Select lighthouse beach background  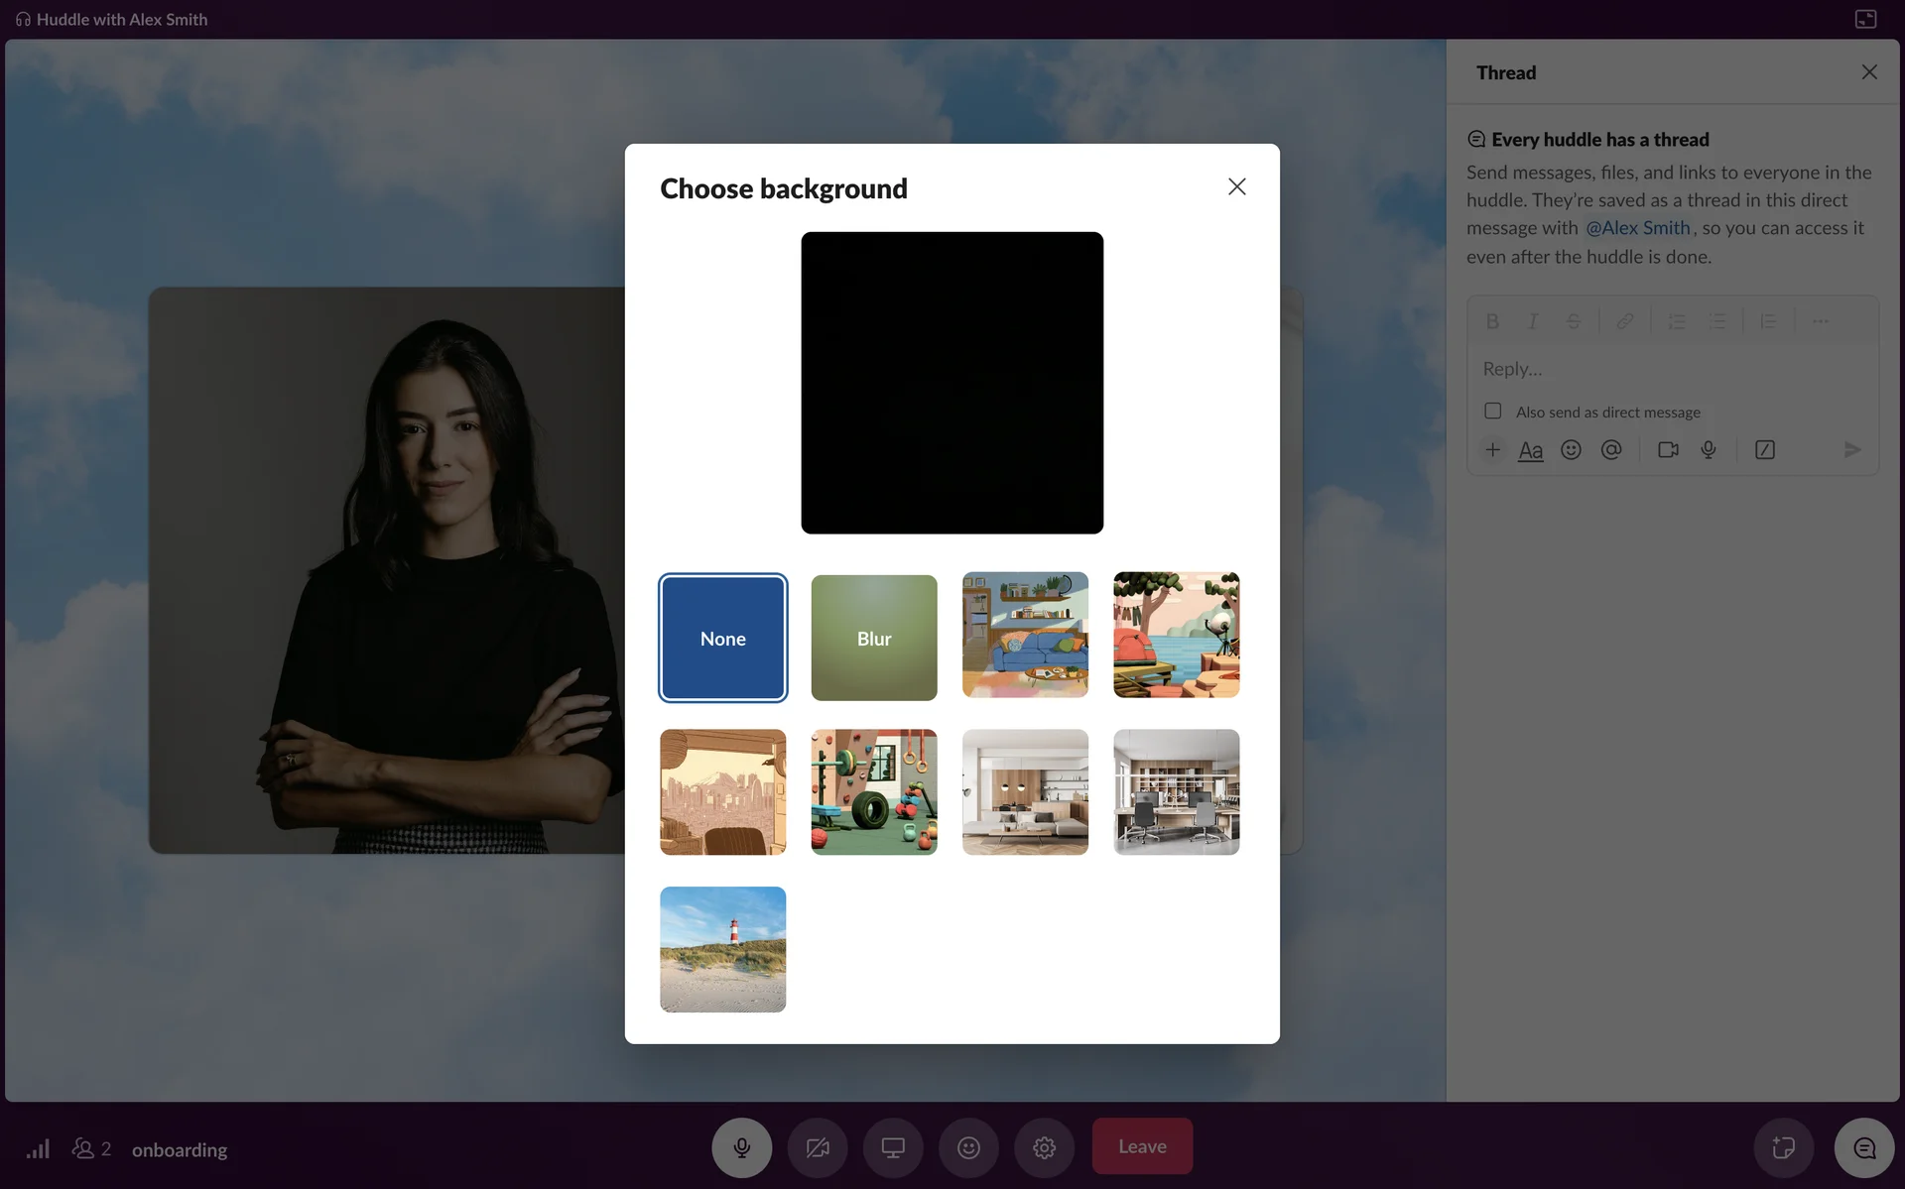point(722,949)
